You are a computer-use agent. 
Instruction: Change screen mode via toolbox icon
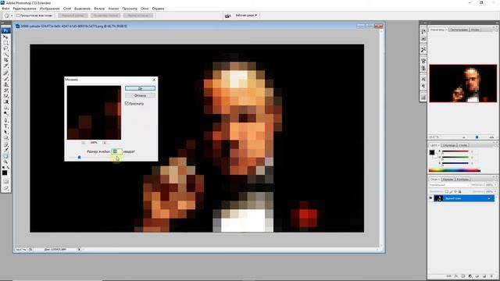5,188
